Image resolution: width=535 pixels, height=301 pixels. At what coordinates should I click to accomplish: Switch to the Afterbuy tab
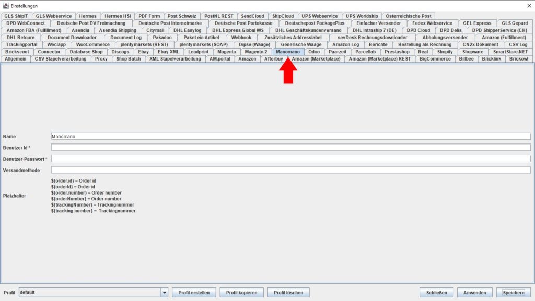coord(274,59)
